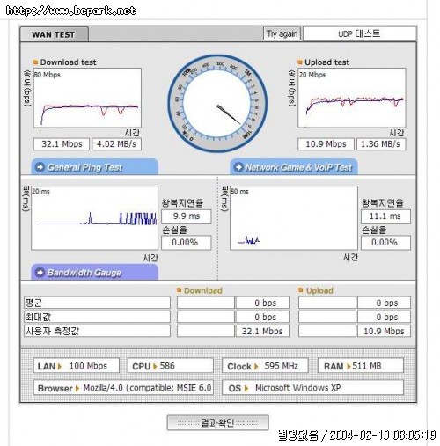
Task: Click the orange arrow next to CPU
Action: click(155, 366)
